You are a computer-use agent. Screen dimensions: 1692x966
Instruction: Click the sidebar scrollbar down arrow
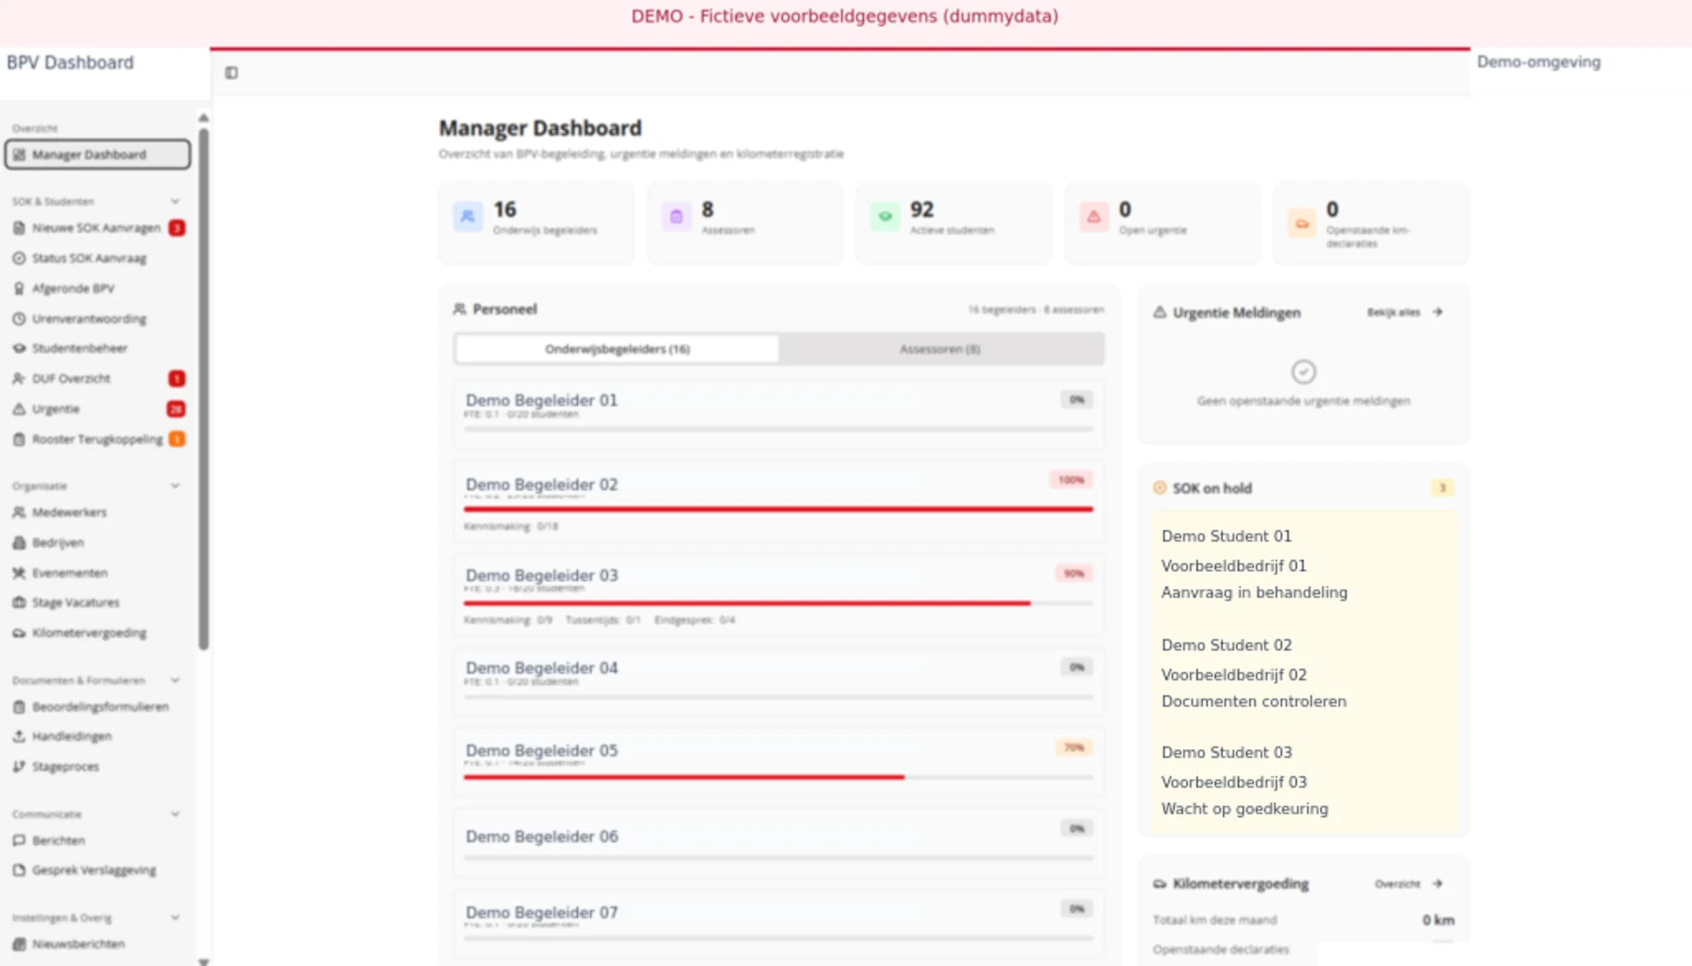pos(203,961)
